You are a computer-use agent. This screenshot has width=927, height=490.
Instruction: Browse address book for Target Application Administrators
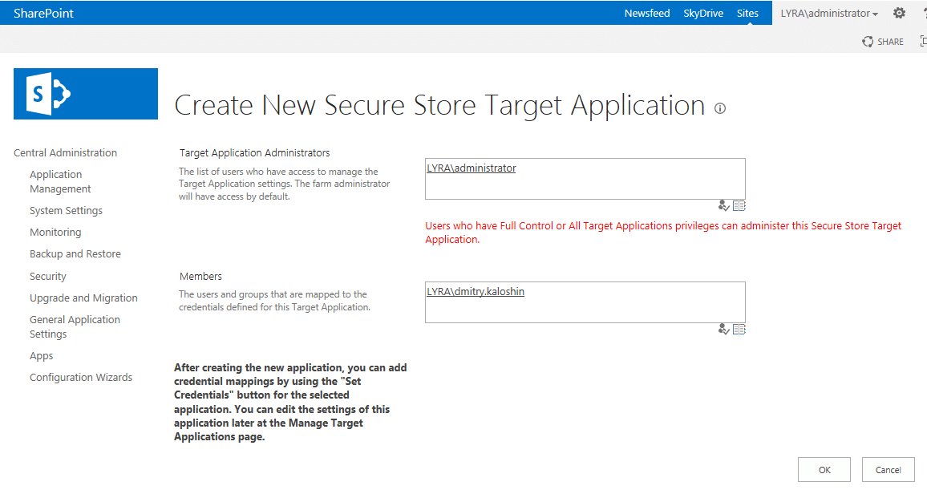click(x=739, y=205)
